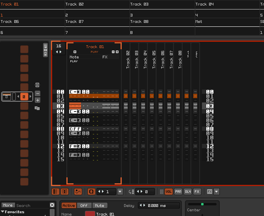Viewport: 264px width, 216px height.
Task: Decrease pattern length below 16 lines
Action: 57,52
